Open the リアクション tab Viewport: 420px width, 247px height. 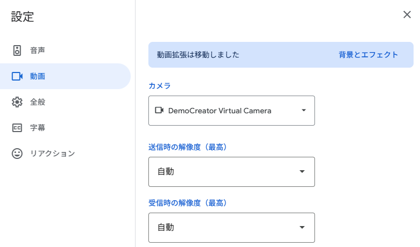tap(52, 154)
